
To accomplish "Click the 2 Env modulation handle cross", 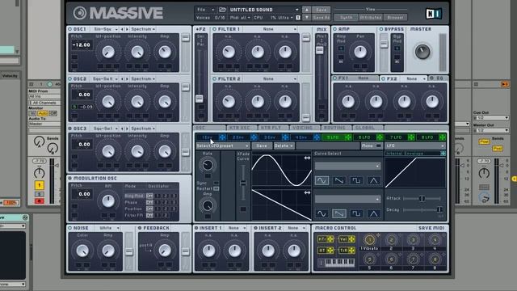I will click(x=254, y=137).
